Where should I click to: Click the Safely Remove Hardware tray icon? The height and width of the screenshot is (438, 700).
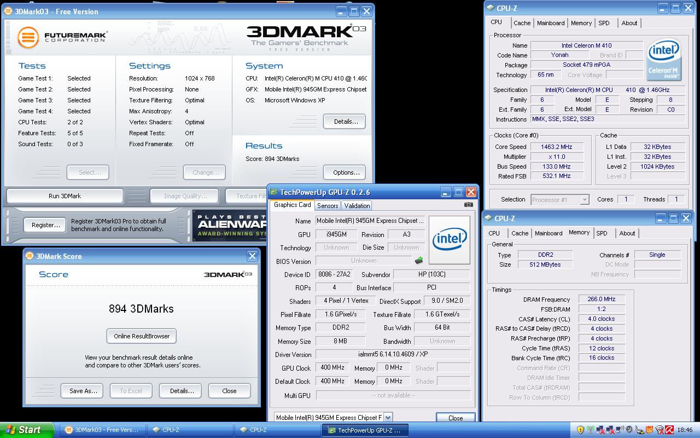(x=640, y=430)
